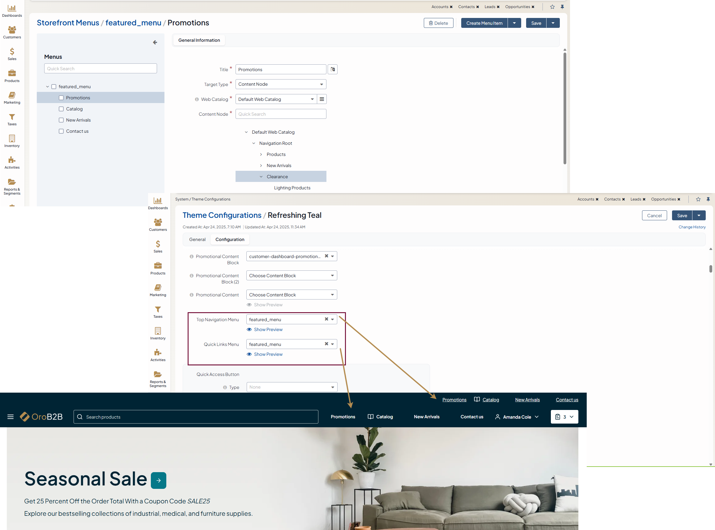Select the General Information tab
The image size is (715, 530).
coord(199,40)
